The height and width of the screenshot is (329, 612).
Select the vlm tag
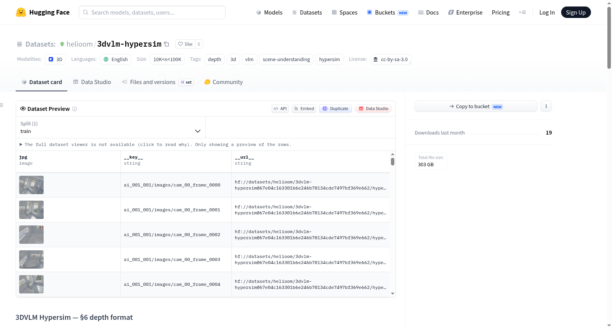(249, 59)
